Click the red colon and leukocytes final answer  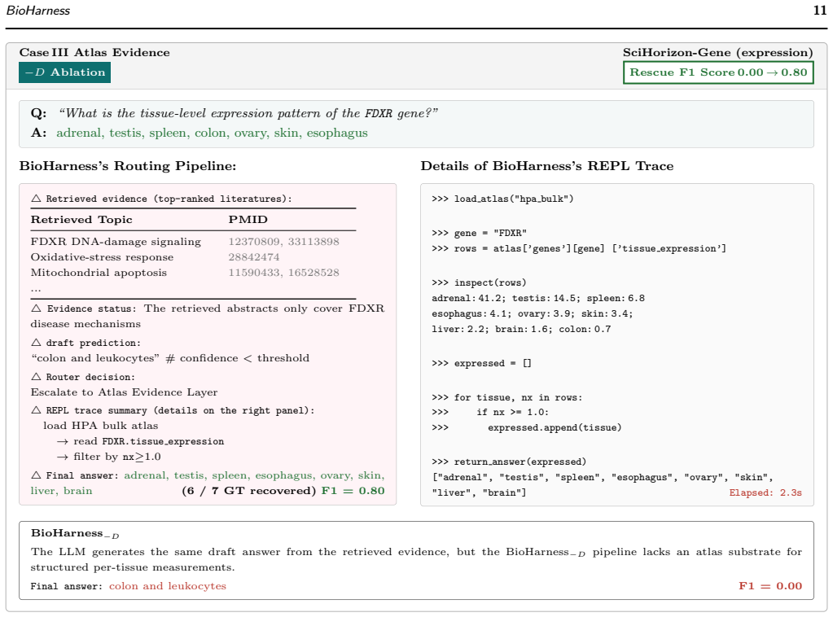pos(168,586)
